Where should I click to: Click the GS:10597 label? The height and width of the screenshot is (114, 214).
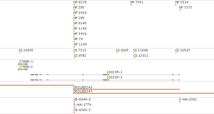[183, 50]
